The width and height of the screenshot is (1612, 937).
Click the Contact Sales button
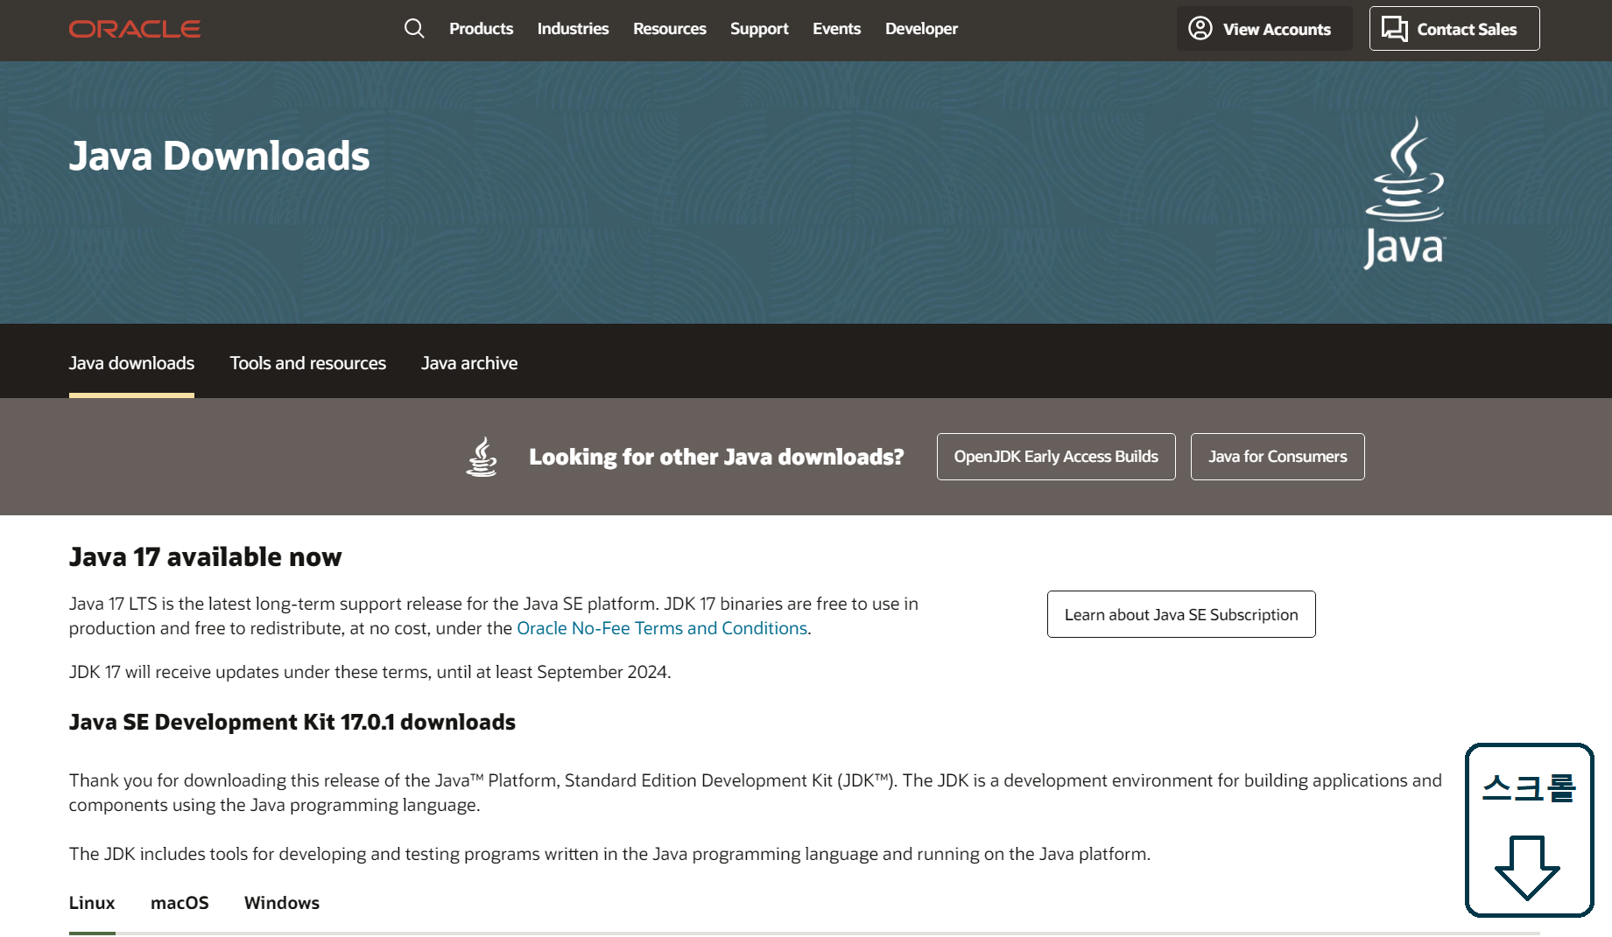pyautogui.click(x=1454, y=29)
